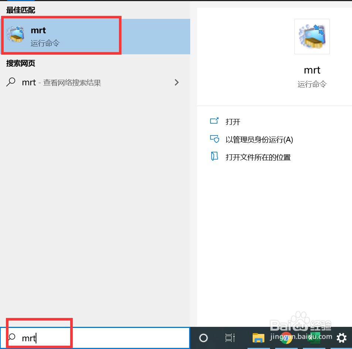Click the 搜索网页 section header
Viewport: 352px width, 349px height.
[x=20, y=63]
